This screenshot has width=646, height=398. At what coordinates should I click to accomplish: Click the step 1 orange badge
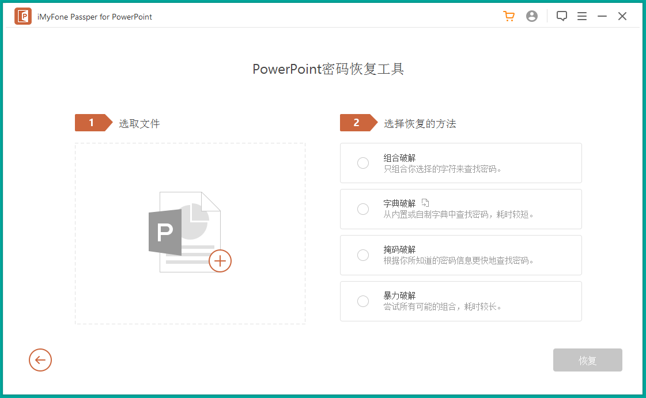point(92,123)
